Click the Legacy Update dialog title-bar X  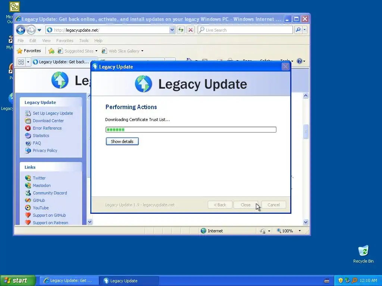(x=285, y=67)
